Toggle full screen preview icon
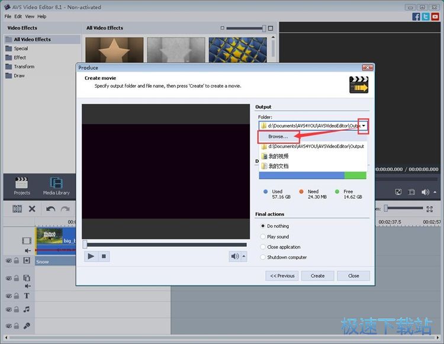The width and height of the screenshot is (444, 344). coord(398,192)
